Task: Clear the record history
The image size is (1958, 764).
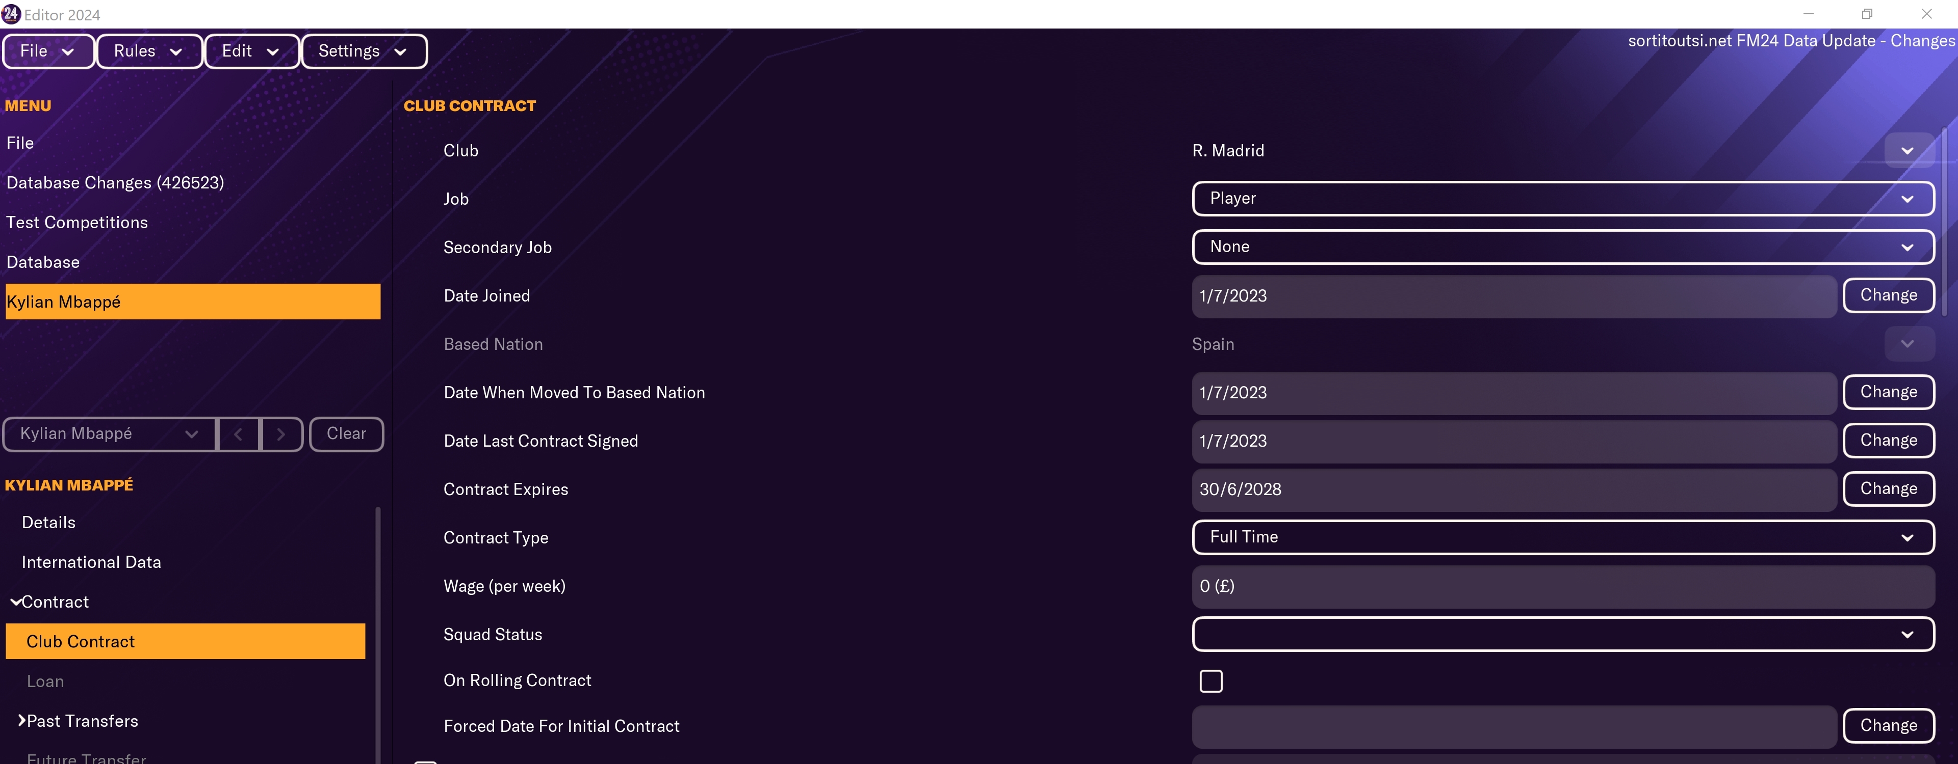Action: pos(347,433)
